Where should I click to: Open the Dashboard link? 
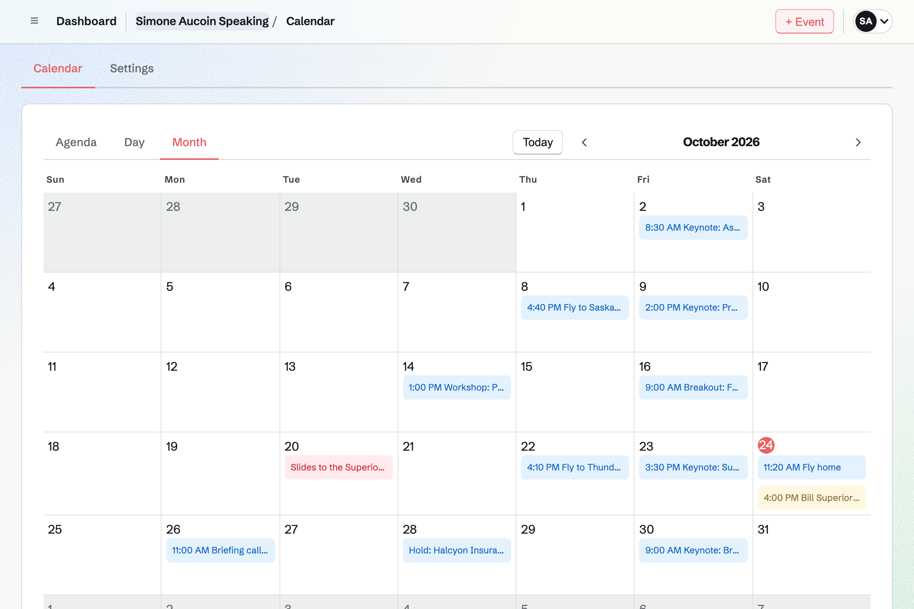86,21
